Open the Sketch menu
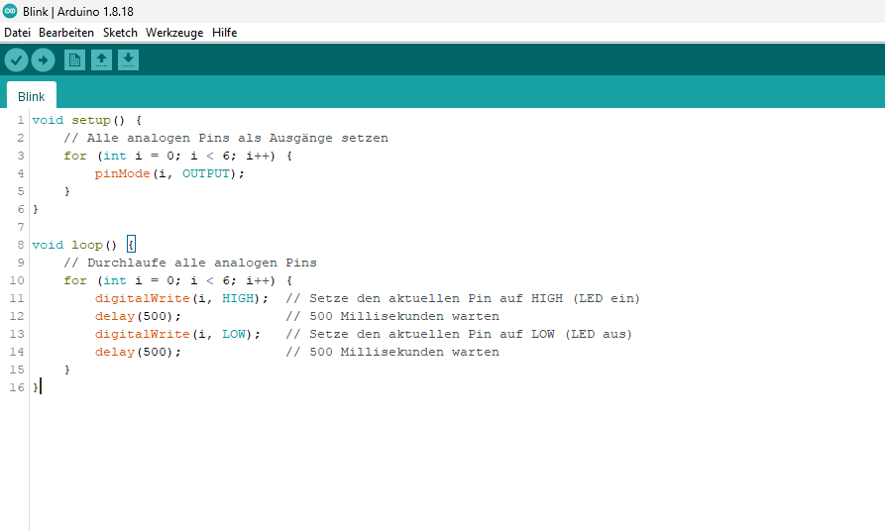Image resolution: width=885 pixels, height=530 pixels. pos(120,33)
